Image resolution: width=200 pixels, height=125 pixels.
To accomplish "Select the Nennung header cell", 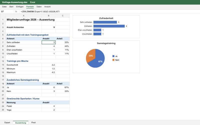I will (x=23, y=102).
